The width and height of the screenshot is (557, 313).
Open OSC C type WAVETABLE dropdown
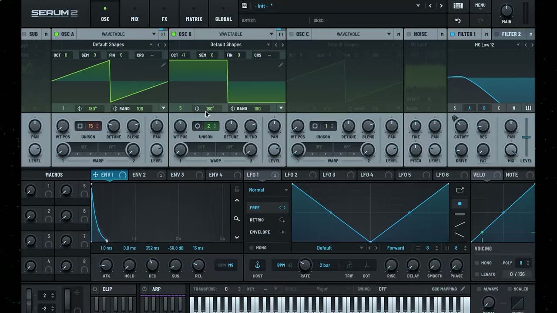352,34
